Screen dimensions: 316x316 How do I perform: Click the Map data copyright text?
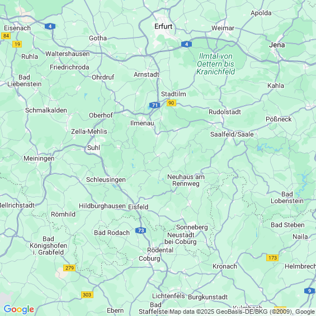coord(242,312)
